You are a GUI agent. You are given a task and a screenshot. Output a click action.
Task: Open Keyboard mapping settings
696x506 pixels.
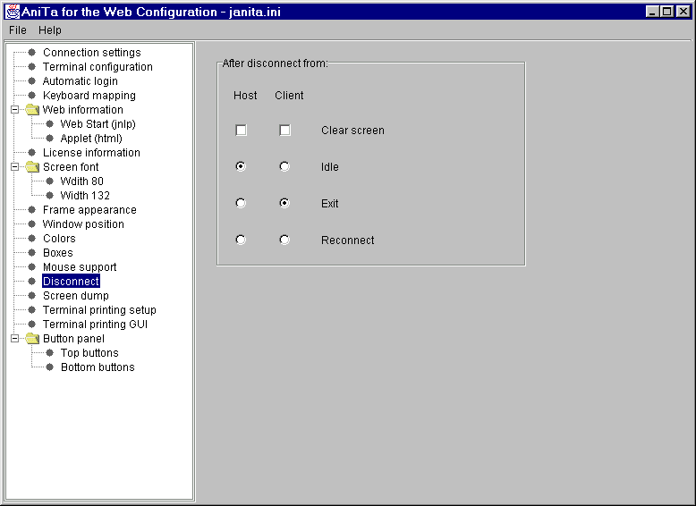pos(89,96)
